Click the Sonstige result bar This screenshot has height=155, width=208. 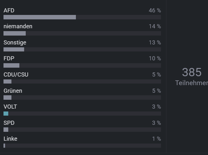tap(14, 49)
